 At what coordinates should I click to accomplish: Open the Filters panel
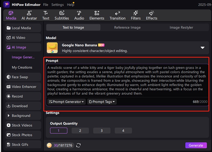tap(136, 16)
